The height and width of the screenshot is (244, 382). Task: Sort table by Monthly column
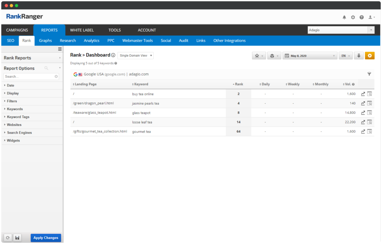point(320,84)
